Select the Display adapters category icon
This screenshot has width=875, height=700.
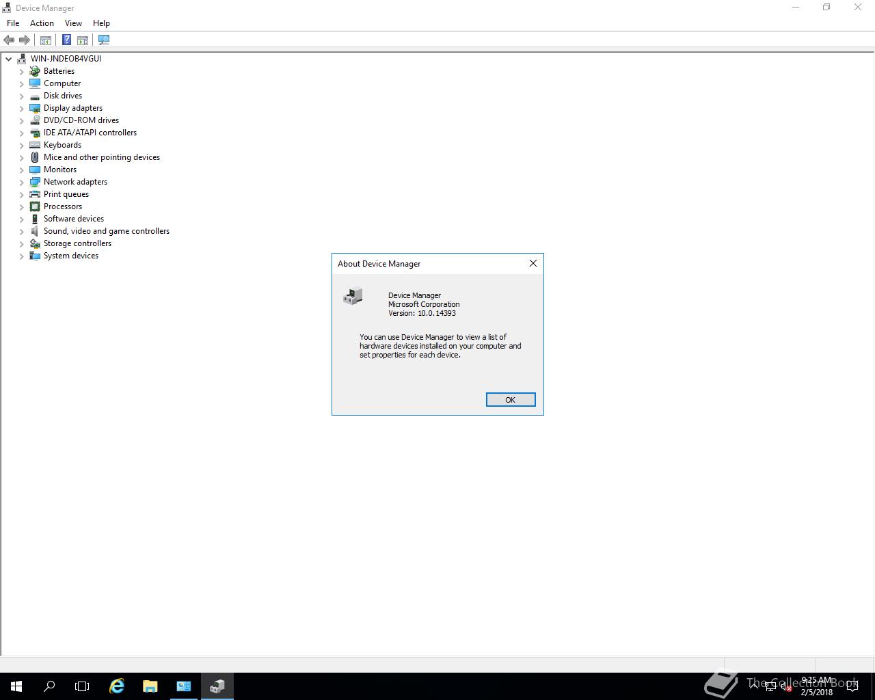pyautogui.click(x=35, y=108)
